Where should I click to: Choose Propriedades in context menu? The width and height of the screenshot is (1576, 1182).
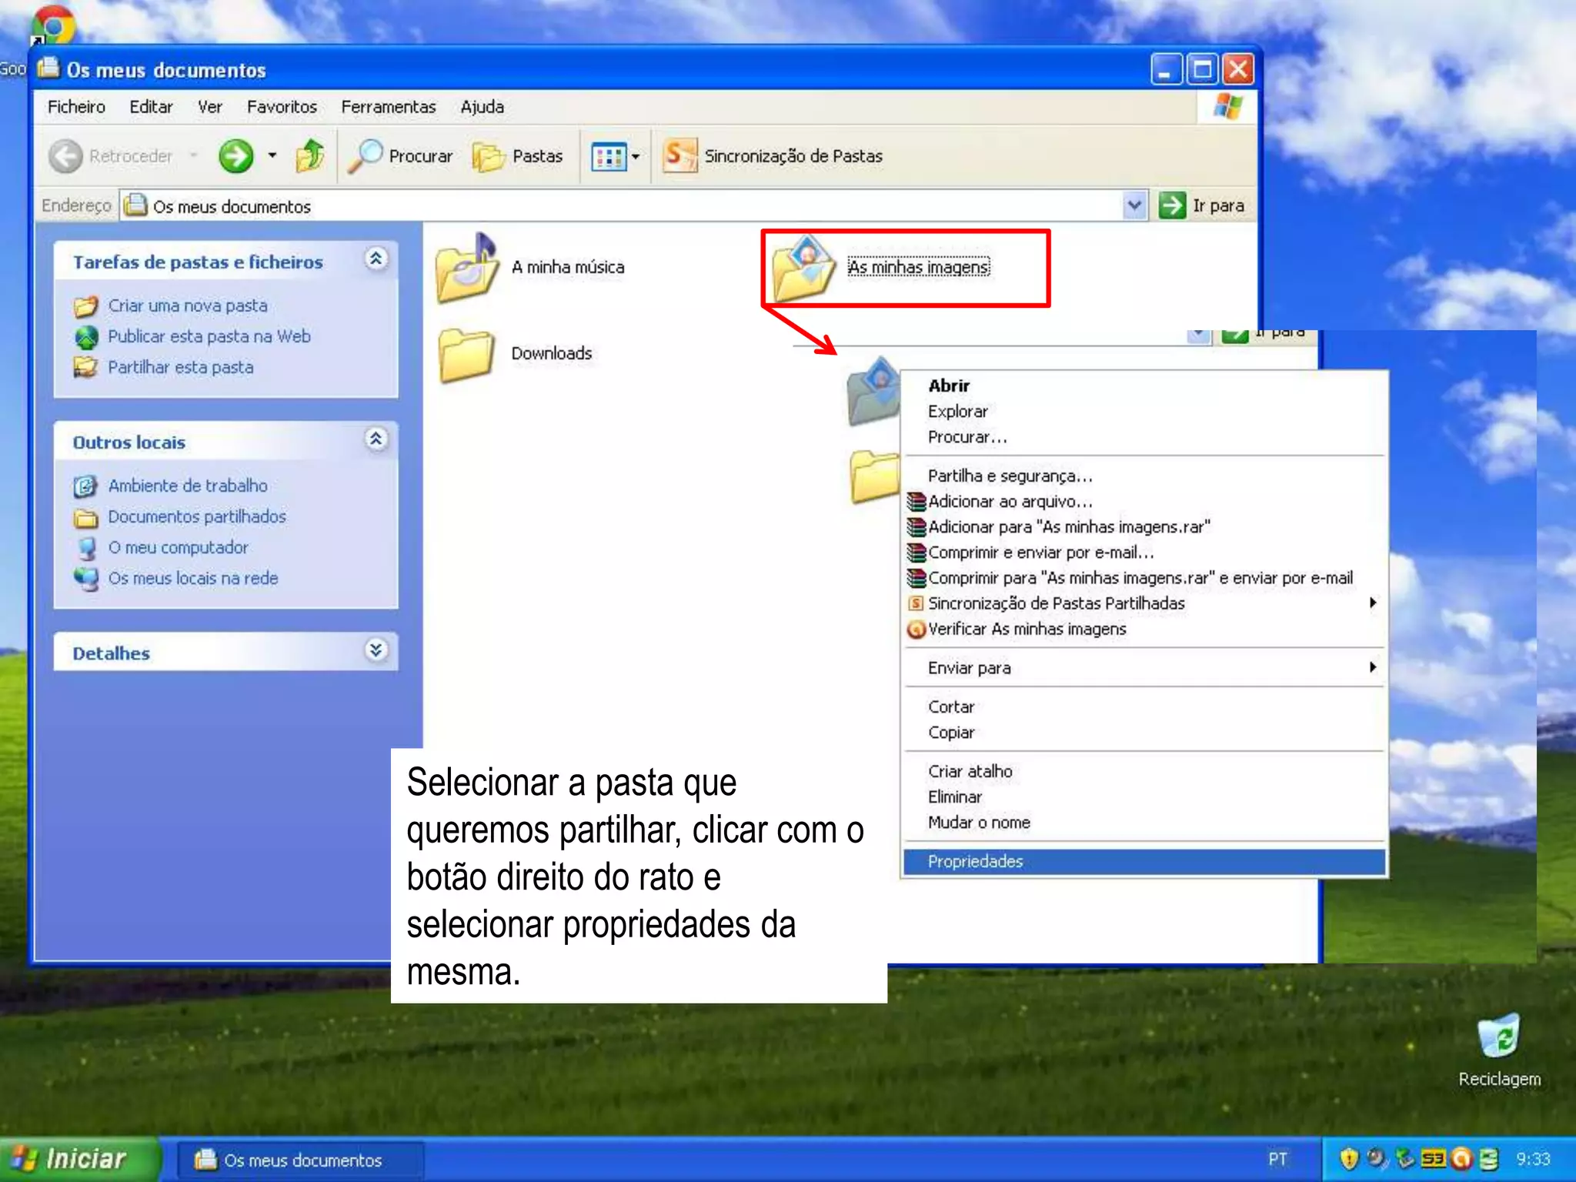(1144, 862)
